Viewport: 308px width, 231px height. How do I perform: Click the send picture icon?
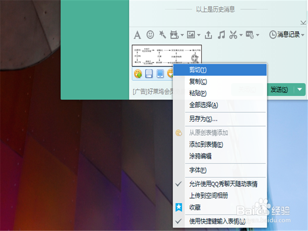click(191, 35)
